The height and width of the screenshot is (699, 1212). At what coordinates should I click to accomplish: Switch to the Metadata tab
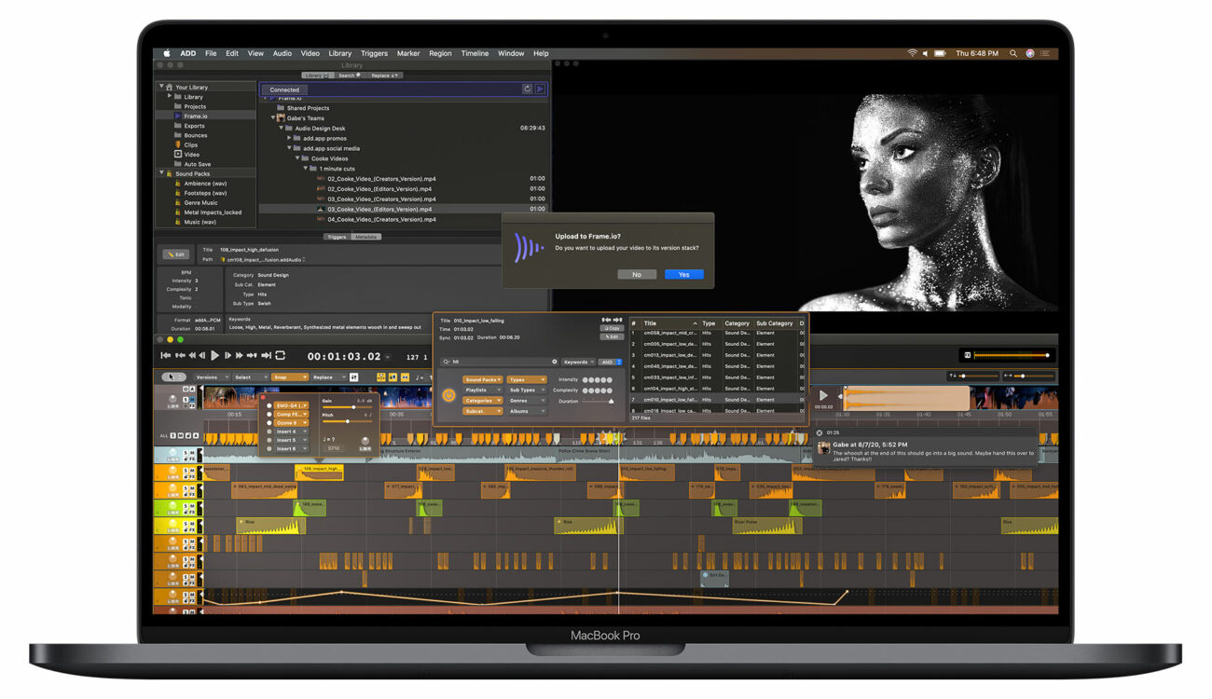(x=365, y=237)
